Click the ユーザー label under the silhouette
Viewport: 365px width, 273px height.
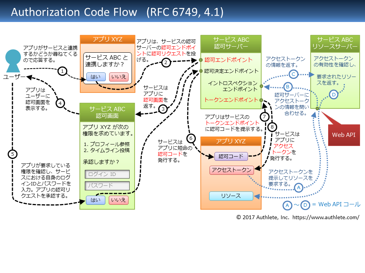[14, 77]
